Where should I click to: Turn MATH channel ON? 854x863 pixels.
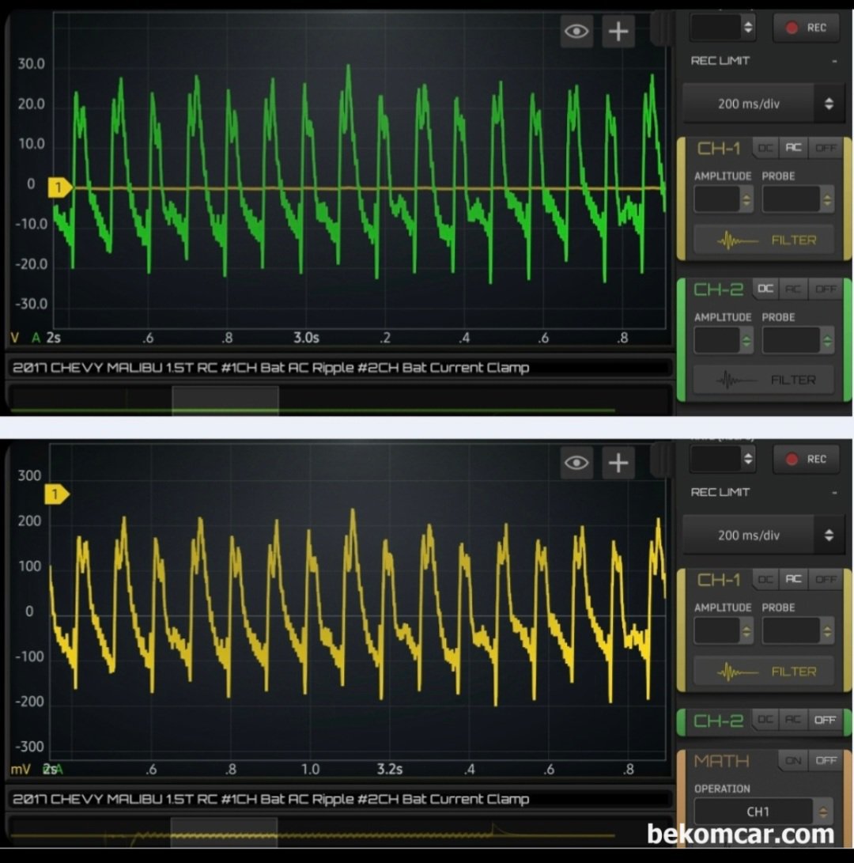pyautogui.click(x=793, y=760)
